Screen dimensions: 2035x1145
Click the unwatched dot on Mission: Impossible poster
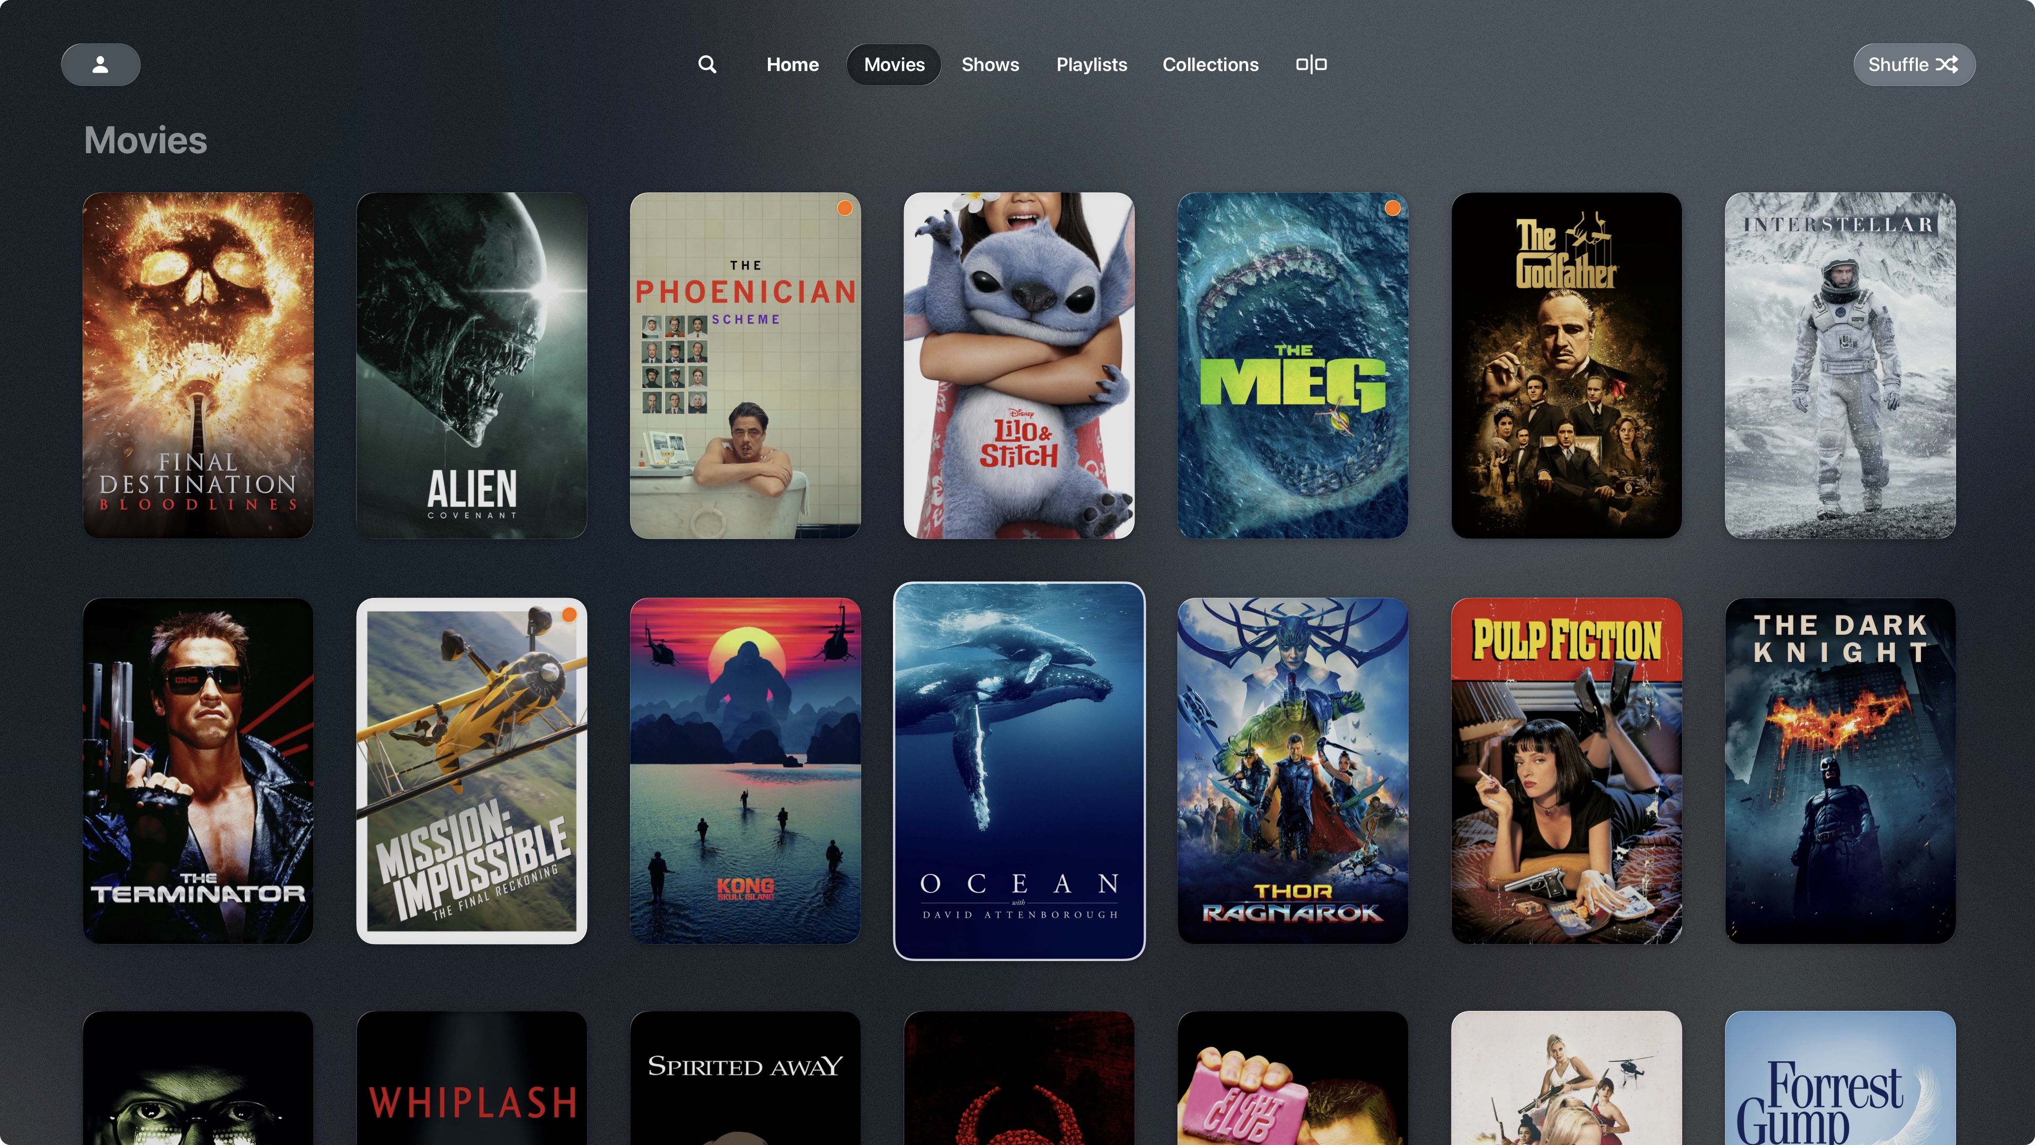pos(570,615)
